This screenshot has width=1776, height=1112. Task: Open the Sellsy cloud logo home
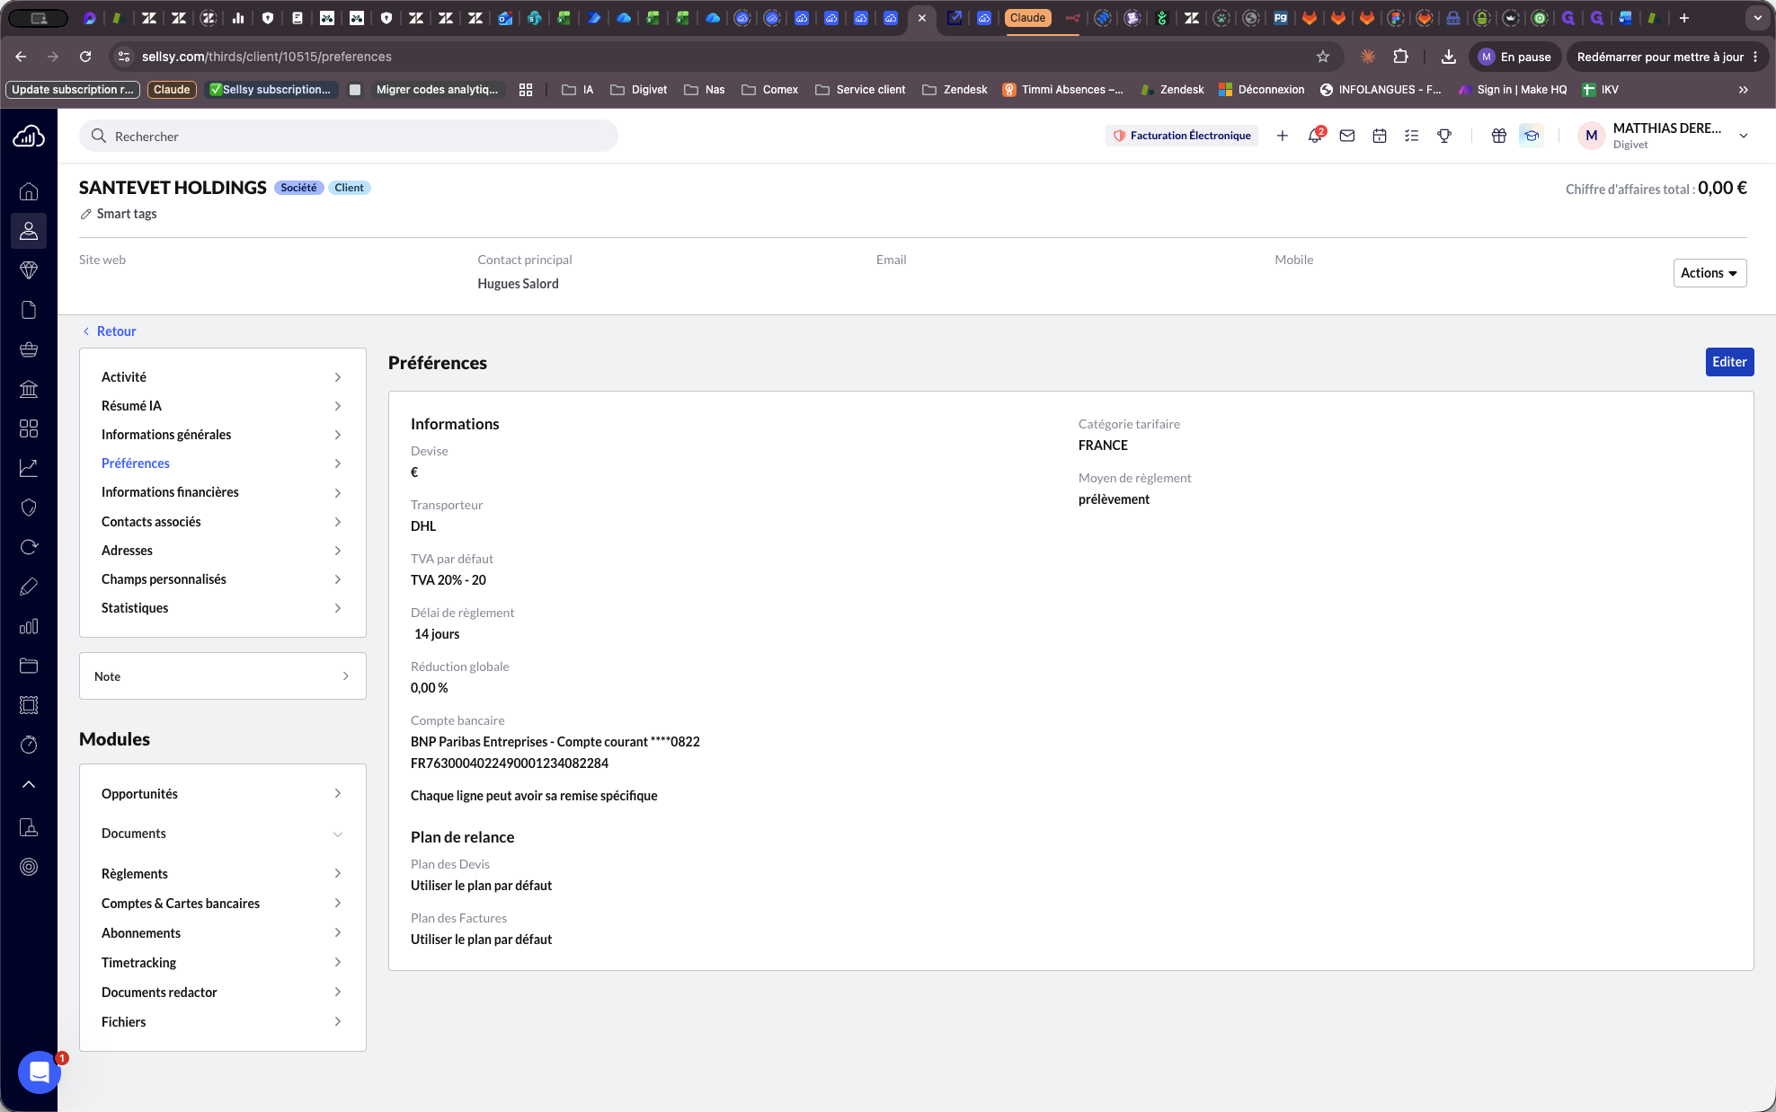[x=29, y=137]
